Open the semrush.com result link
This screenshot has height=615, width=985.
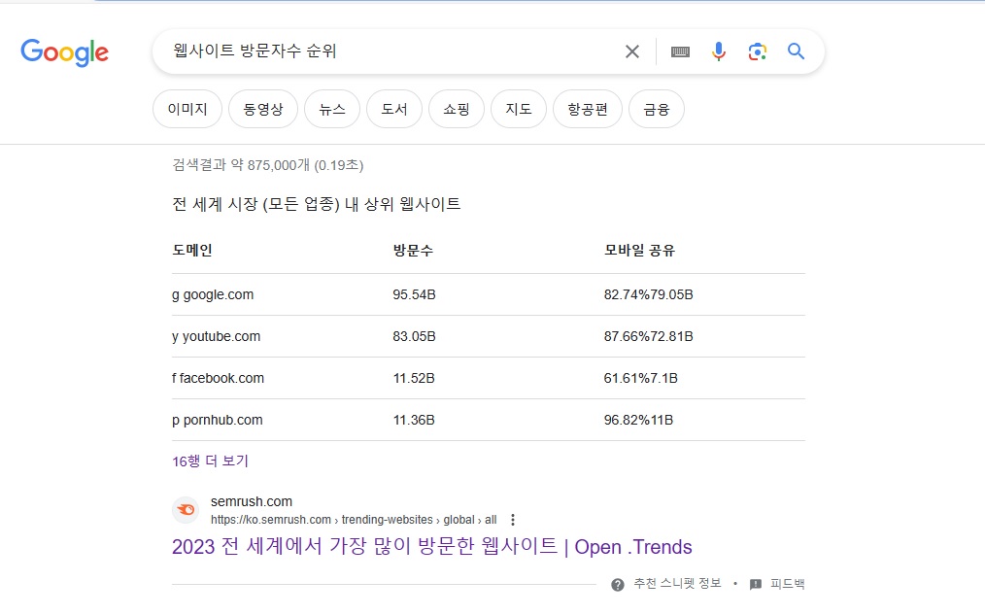click(x=431, y=546)
